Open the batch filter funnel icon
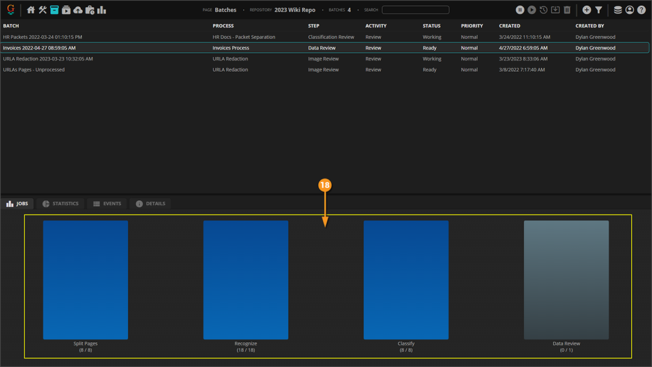 click(599, 10)
